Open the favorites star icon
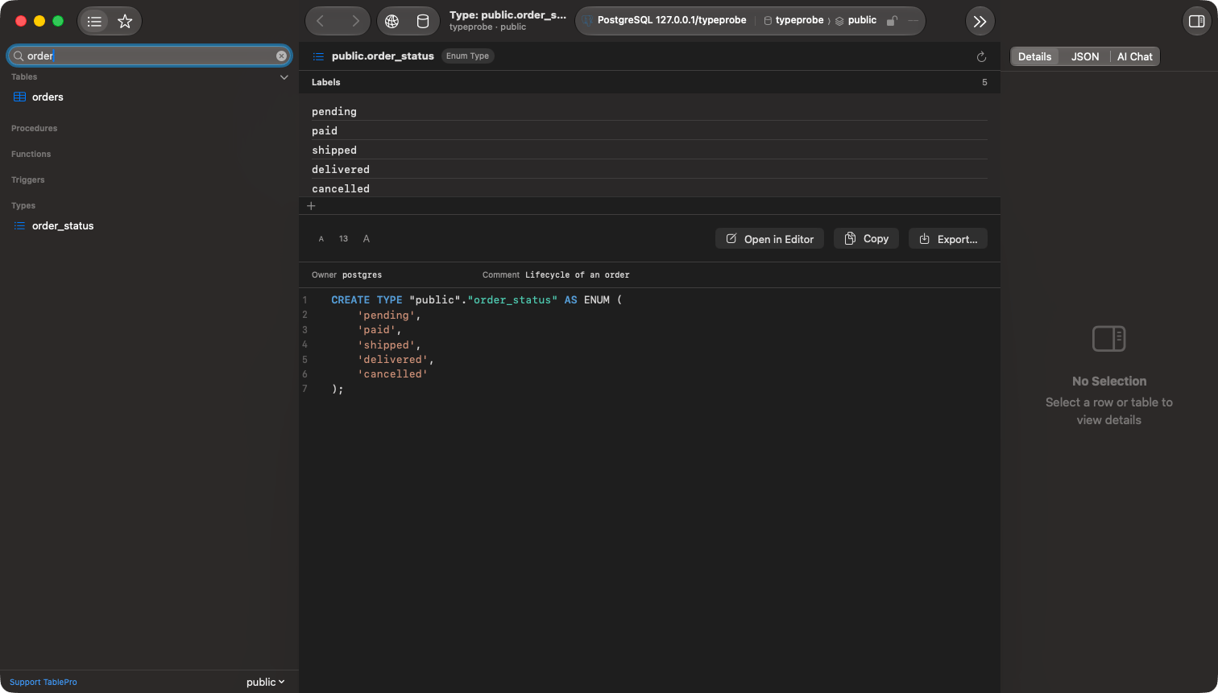The image size is (1218, 693). pos(125,22)
